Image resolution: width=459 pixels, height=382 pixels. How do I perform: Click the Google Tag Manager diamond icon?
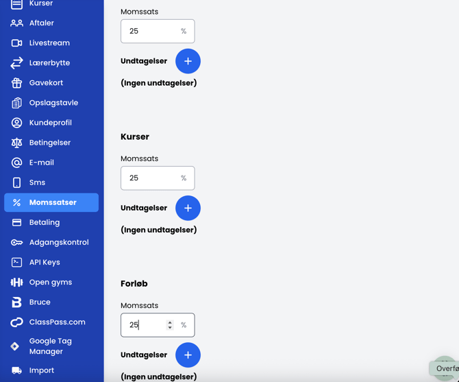click(15, 346)
